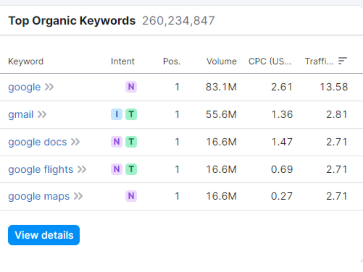
Task: Click the I intent badge for gmail
Action: point(117,114)
